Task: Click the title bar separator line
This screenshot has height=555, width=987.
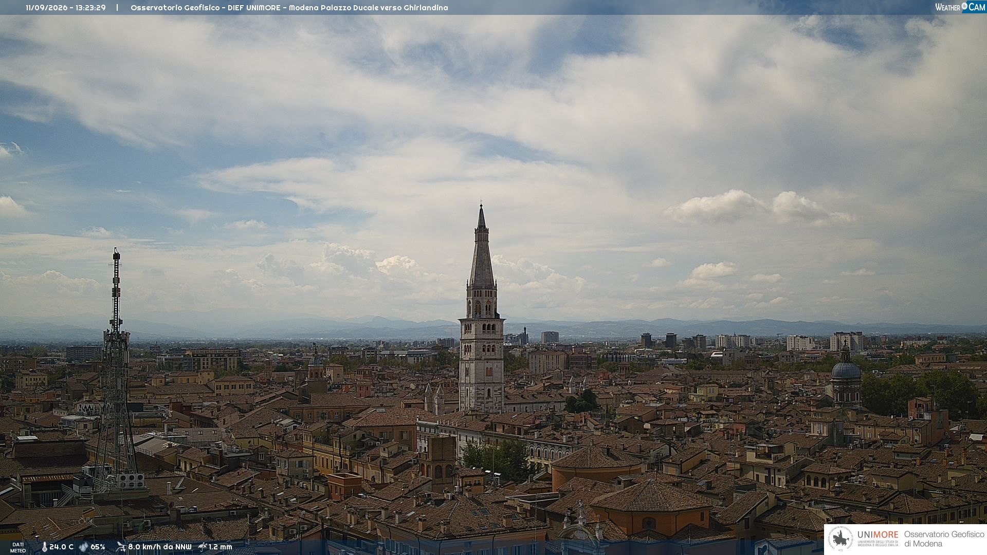Action: click(117, 8)
